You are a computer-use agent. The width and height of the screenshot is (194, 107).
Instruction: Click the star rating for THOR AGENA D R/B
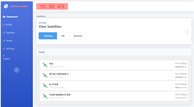181,98
